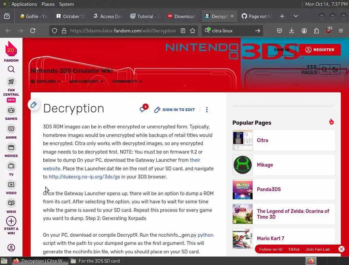Open the Ocarina of Time 3D thumbnail
The width and height of the screenshot is (349, 265).
coord(243,214)
